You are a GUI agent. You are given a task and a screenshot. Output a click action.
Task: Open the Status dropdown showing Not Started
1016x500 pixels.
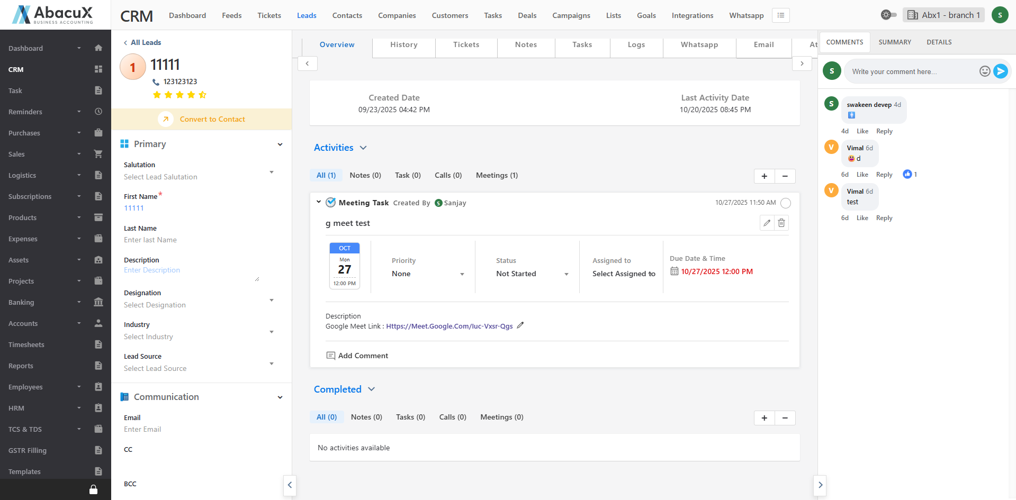[532, 274]
